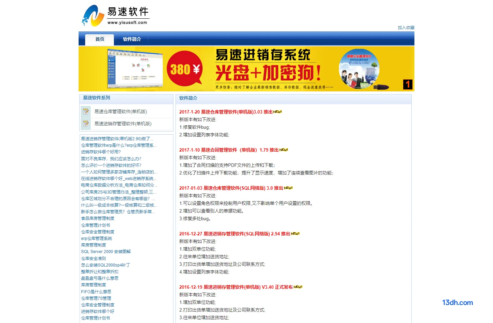Click NEW badge on 2017-1-20 release
Viewport: 493px width, 323px height.
pyautogui.click(x=278, y=112)
